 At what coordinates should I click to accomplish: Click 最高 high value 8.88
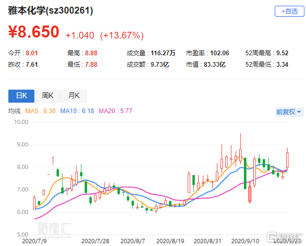(x=91, y=53)
